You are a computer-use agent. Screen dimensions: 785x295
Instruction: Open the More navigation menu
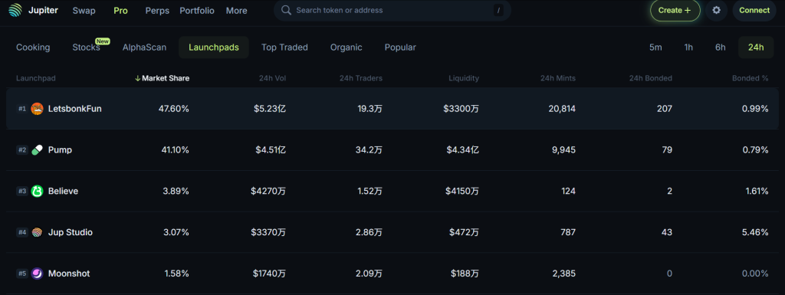tap(236, 11)
